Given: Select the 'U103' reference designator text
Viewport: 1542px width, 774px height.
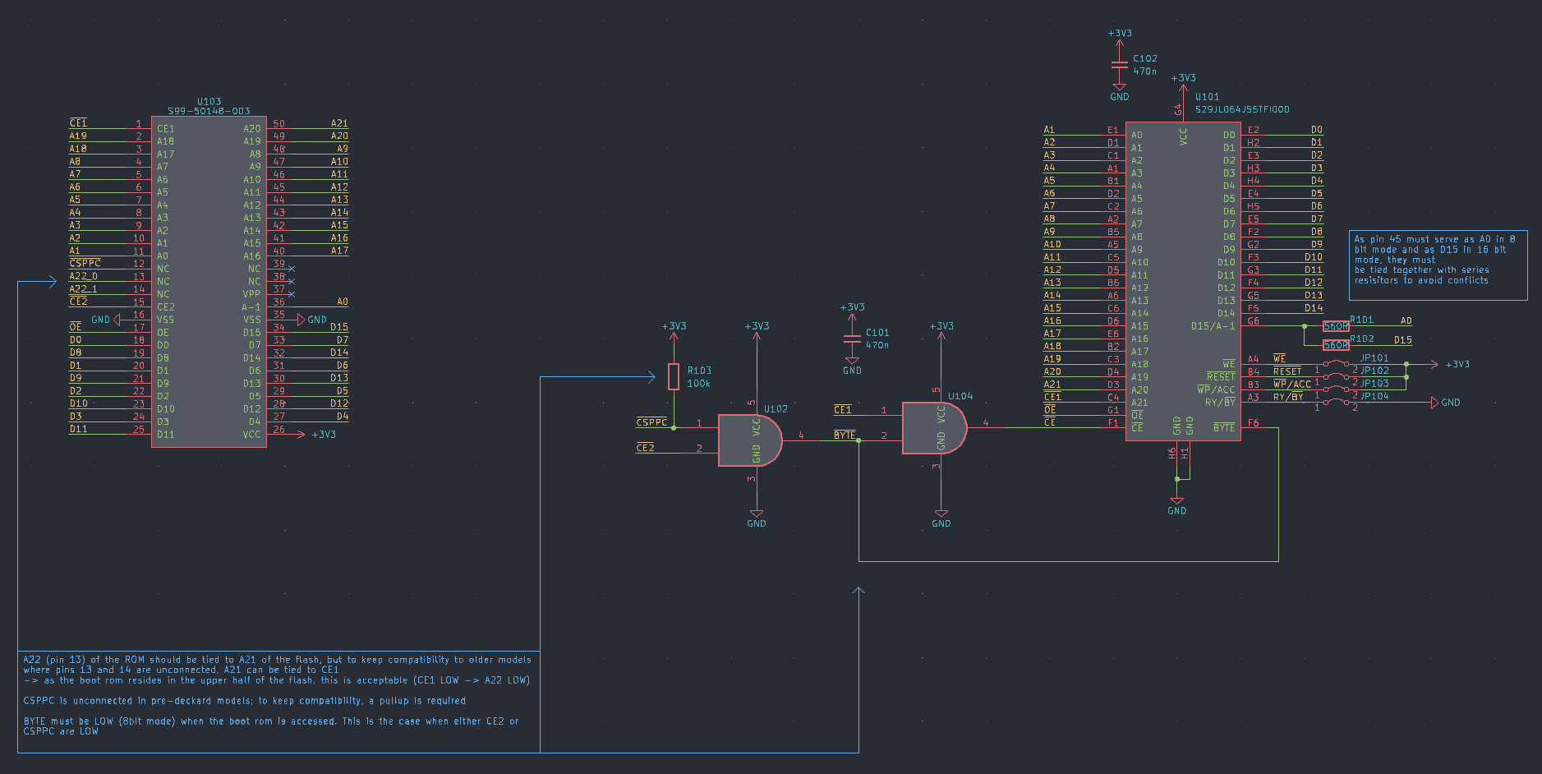Looking at the screenshot, I should point(209,102).
